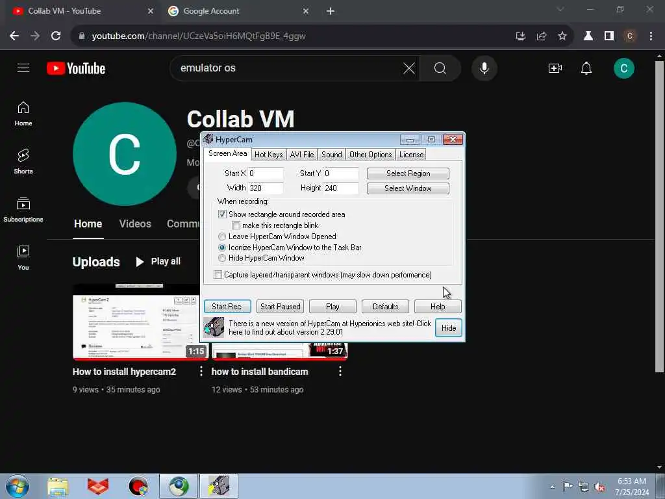Reload the page

(56, 36)
